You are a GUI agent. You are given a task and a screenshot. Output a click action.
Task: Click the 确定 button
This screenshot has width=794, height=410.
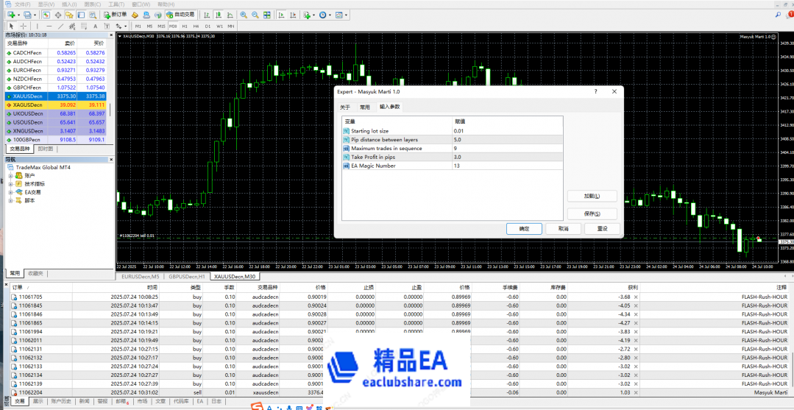[x=524, y=229]
